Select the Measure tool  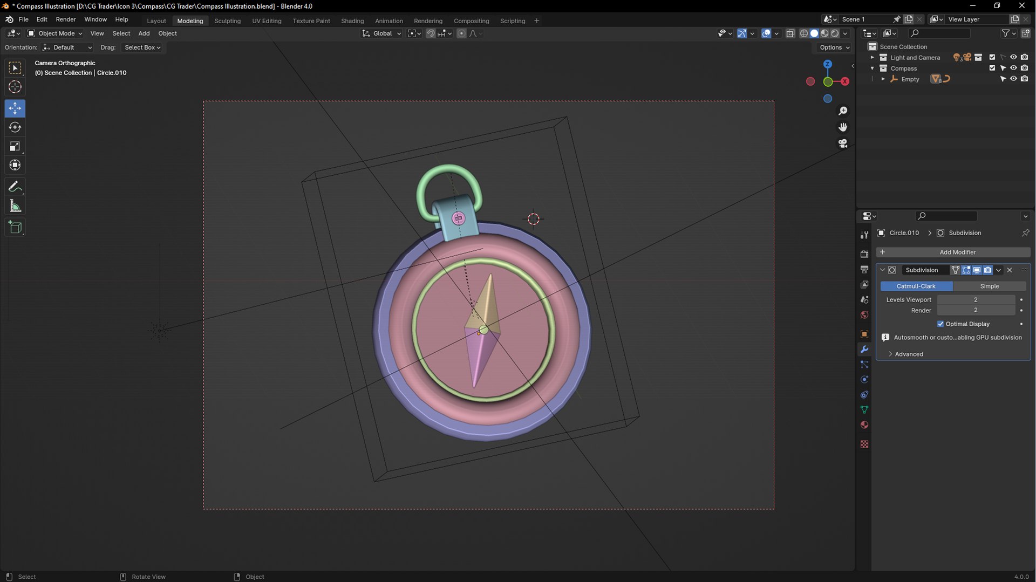(x=15, y=206)
